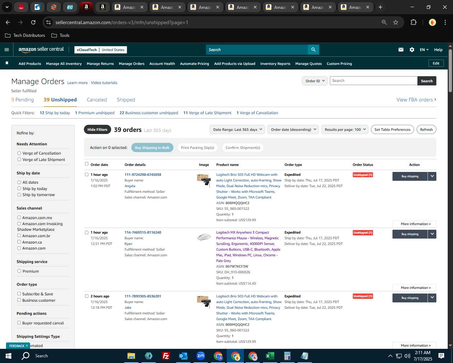Expand Buy shipping arrow for Ryan's order
This screenshot has height=363, width=453.
pos(432,234)
